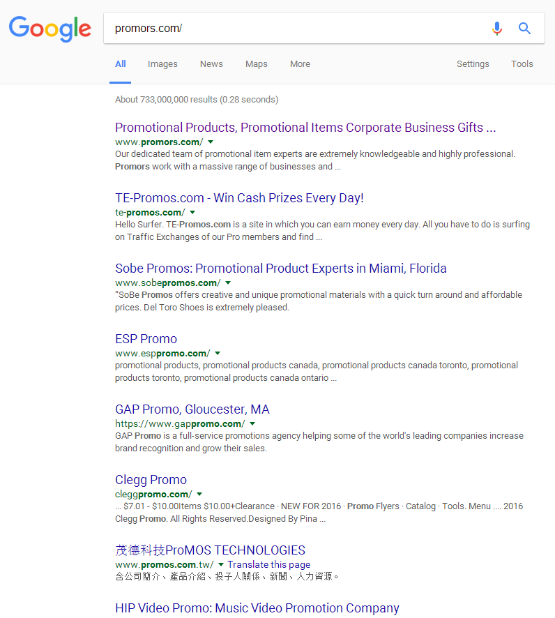The width and height of the screenshot is (555, 618).
Task: Switch to the Images tab
Action: [x=162, y=64]
